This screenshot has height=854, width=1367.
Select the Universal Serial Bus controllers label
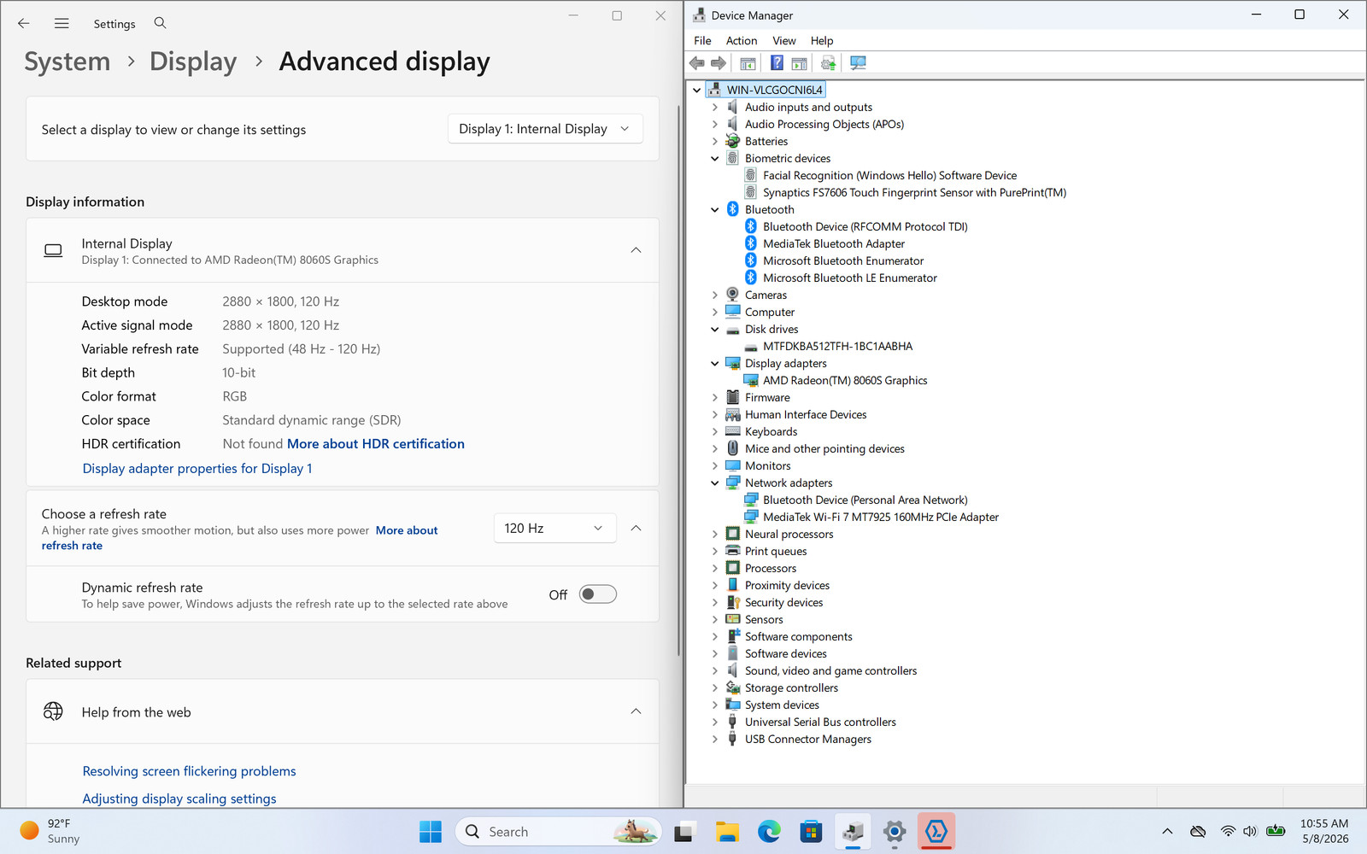click(x=820, y=722)
